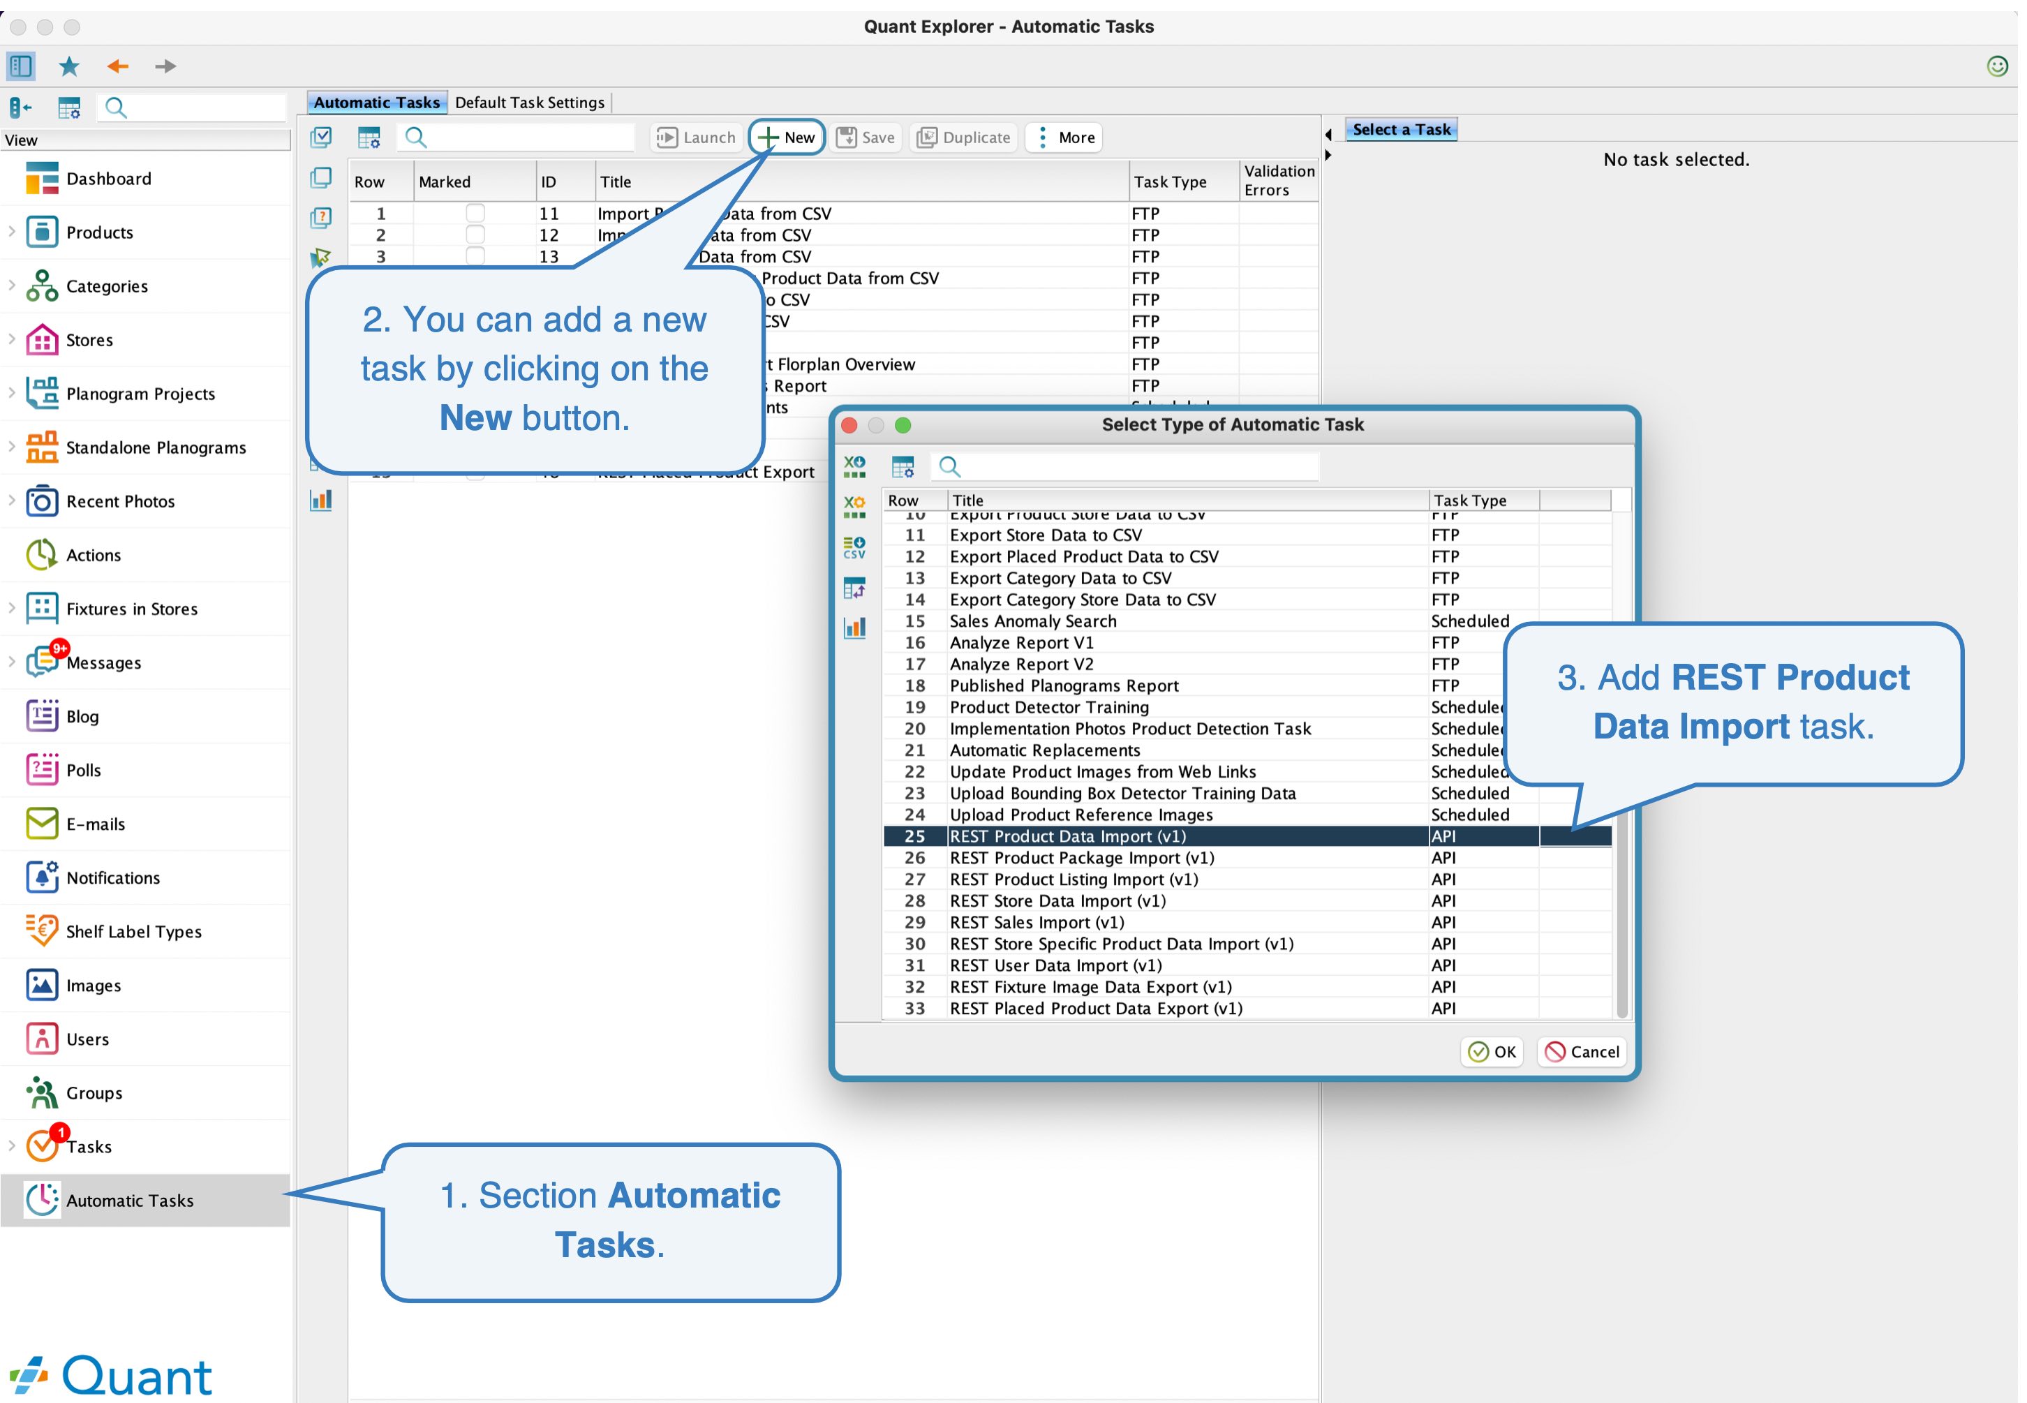Expand the Tasks node
The height and width of the screenshot is (1403, 2027).
(11, 1145)
